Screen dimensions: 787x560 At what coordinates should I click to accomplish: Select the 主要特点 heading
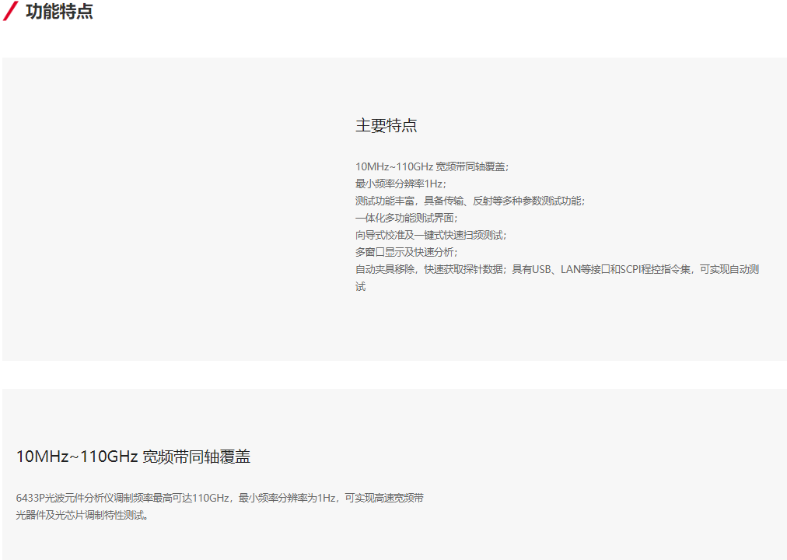[387, 126]
